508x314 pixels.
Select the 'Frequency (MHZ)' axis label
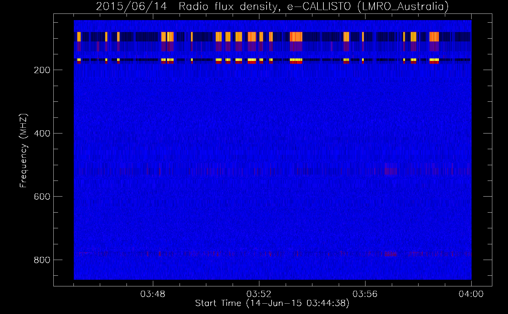click(24, 151)
